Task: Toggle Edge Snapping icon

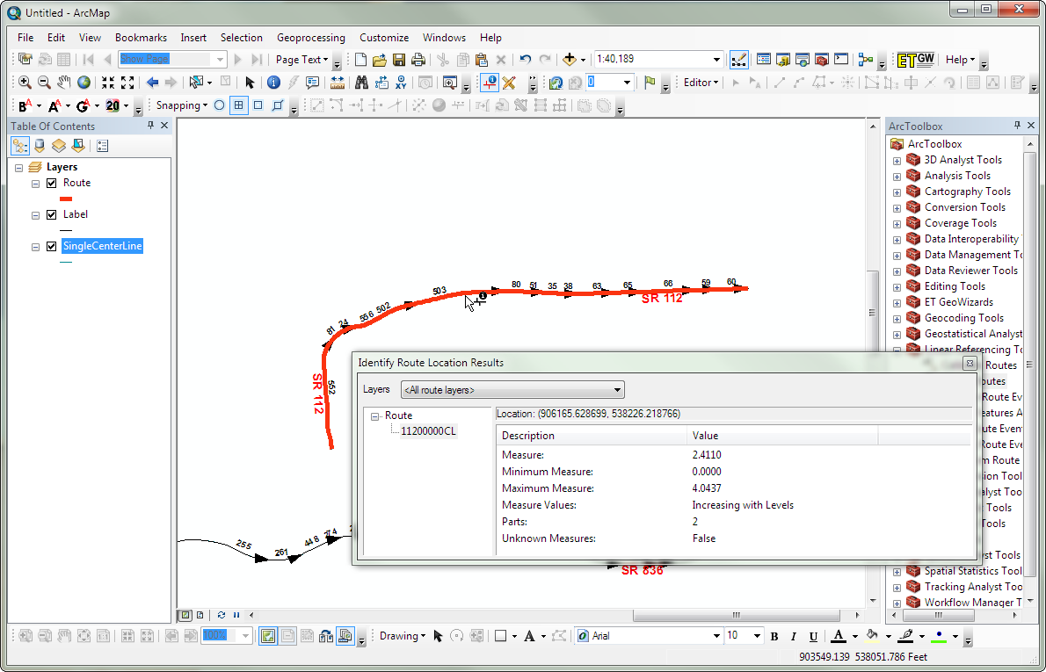Action: pos(278,105)
